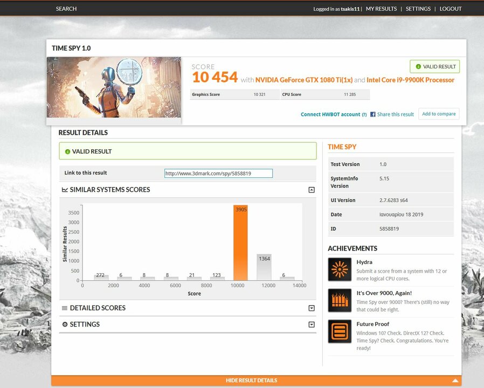The height and width of the screenshot is (388, 484).
Task: Click the up arrow on Hide Result Details bar
Action: pyautogui.click(x=457, y=380)
